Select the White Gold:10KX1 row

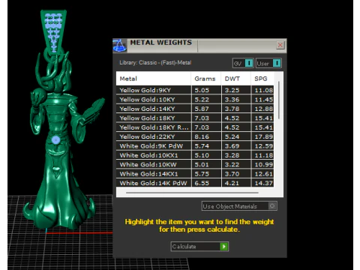coord(195,155)
